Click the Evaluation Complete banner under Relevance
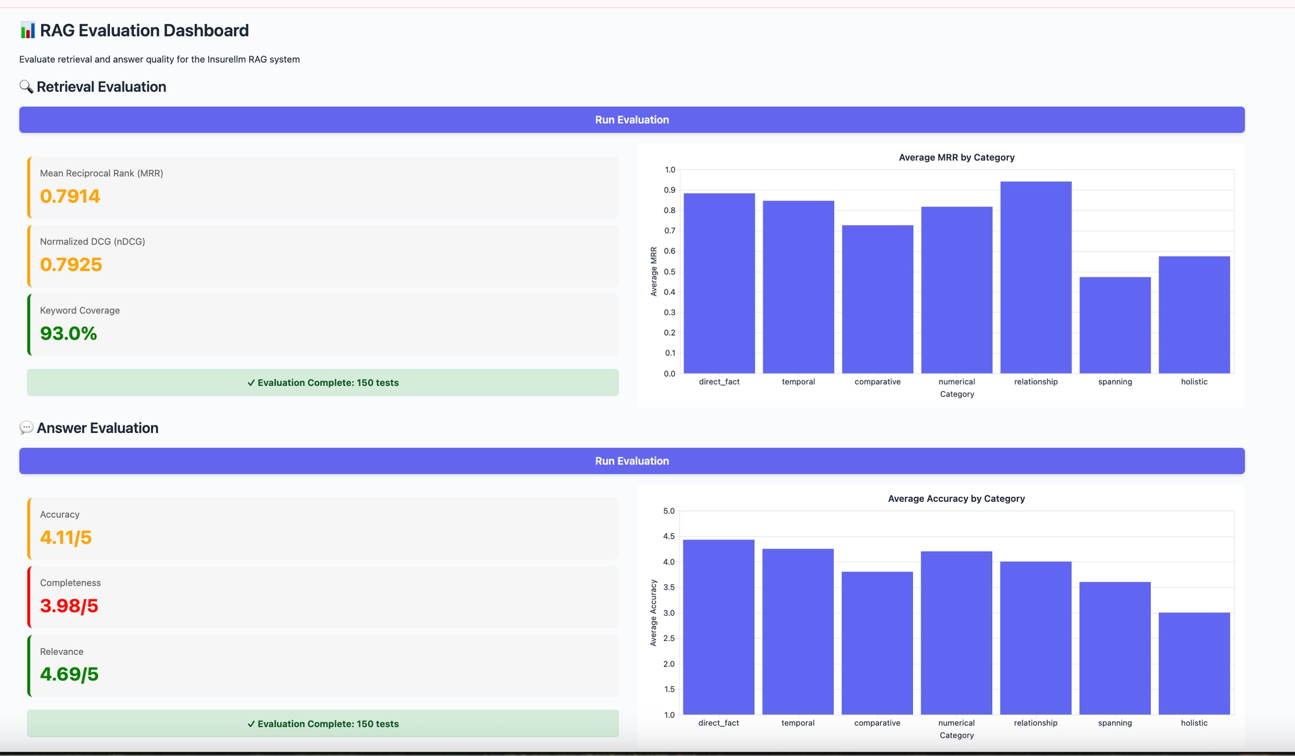This screenshot has width=1295, height=756. point(322,724)
